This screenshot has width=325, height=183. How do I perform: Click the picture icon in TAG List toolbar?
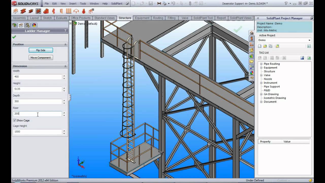[302, 58]
